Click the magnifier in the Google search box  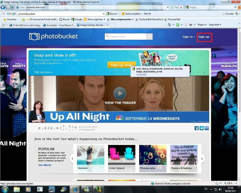tap(235, 7)
